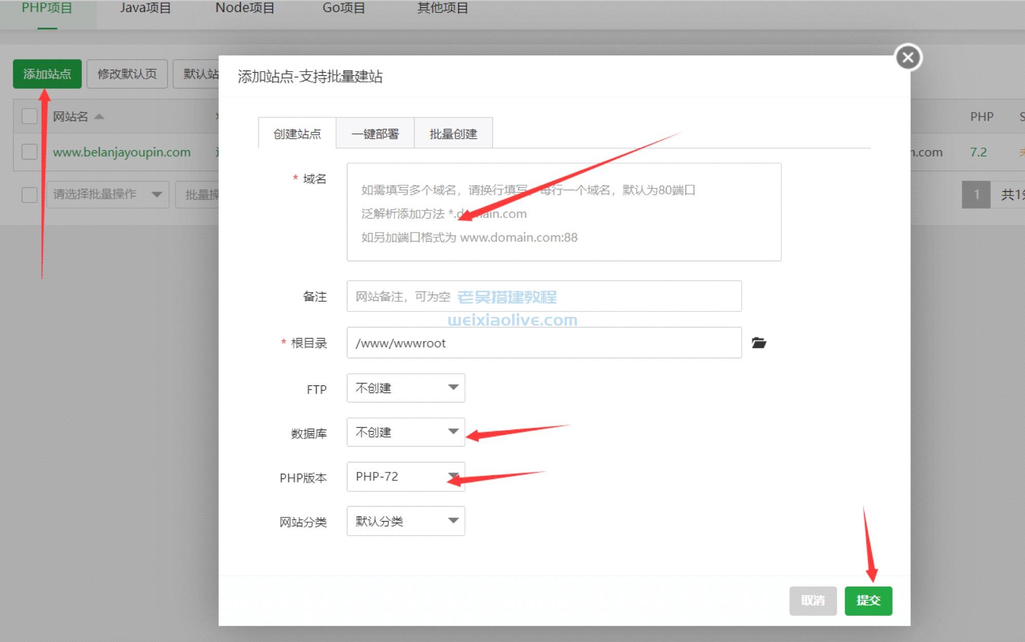Click the sort arrow on 网站名 column
Image resolution: width=1025 pixels, height=642 pixels.
point(99,117)
